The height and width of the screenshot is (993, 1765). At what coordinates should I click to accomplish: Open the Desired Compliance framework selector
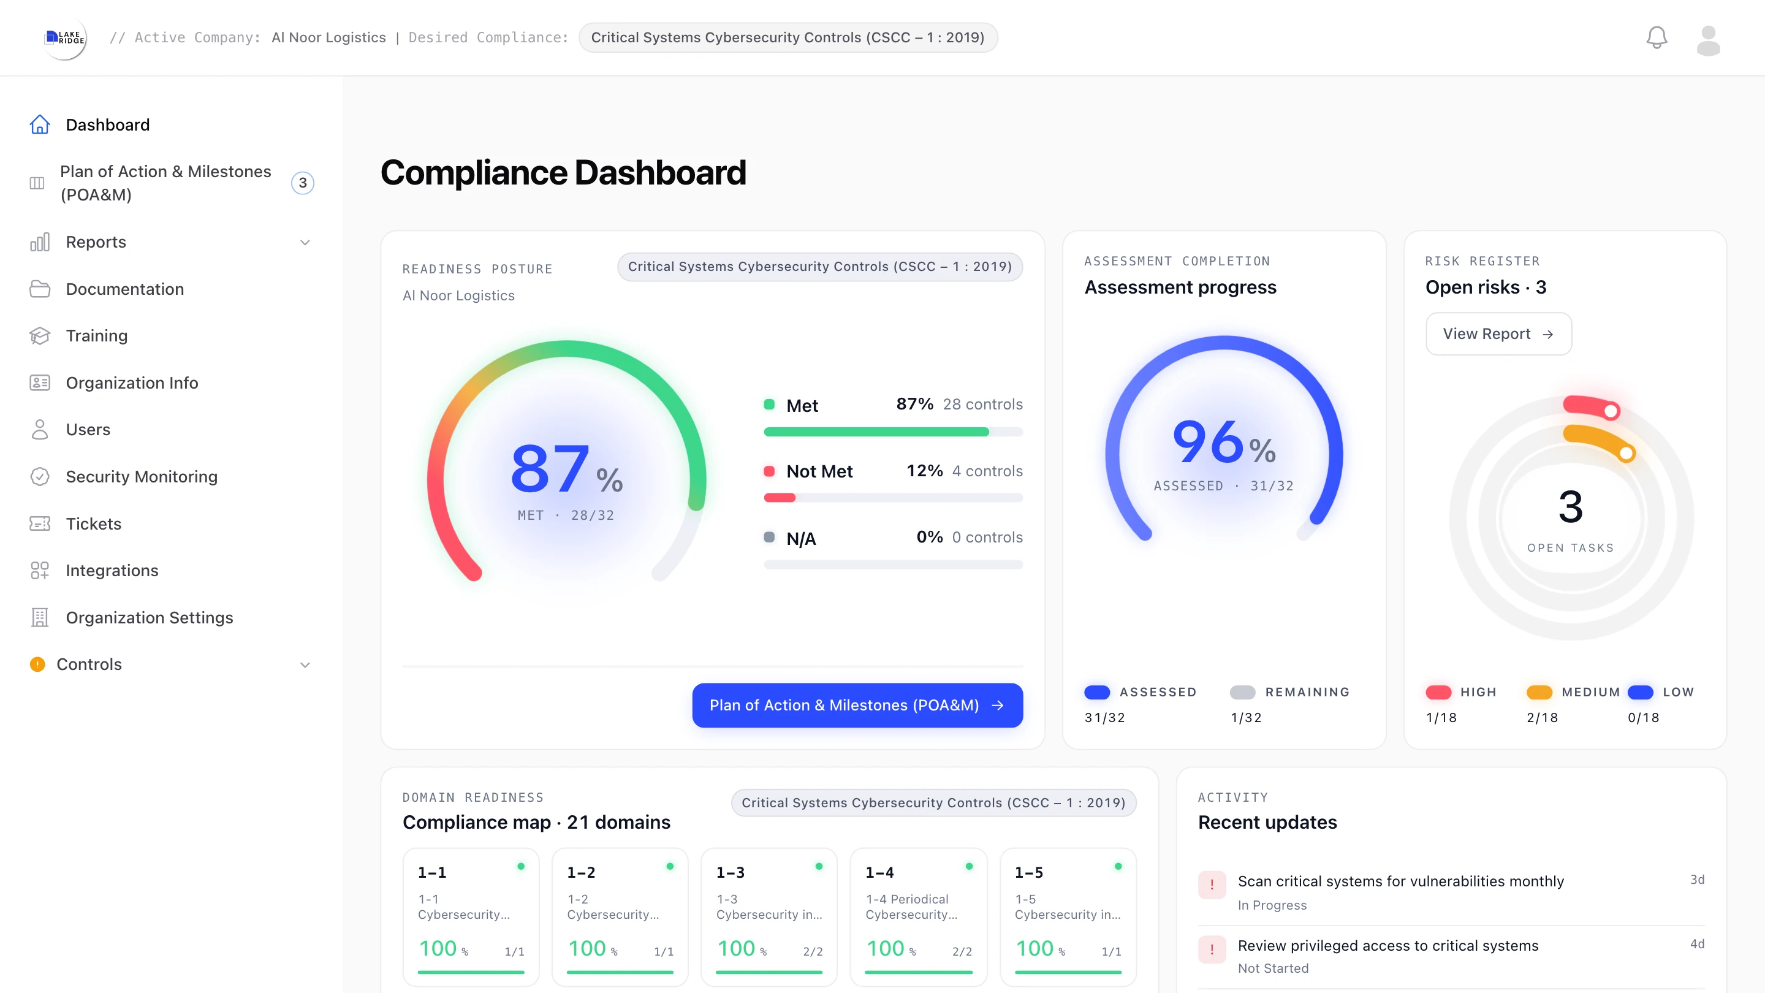788,37
